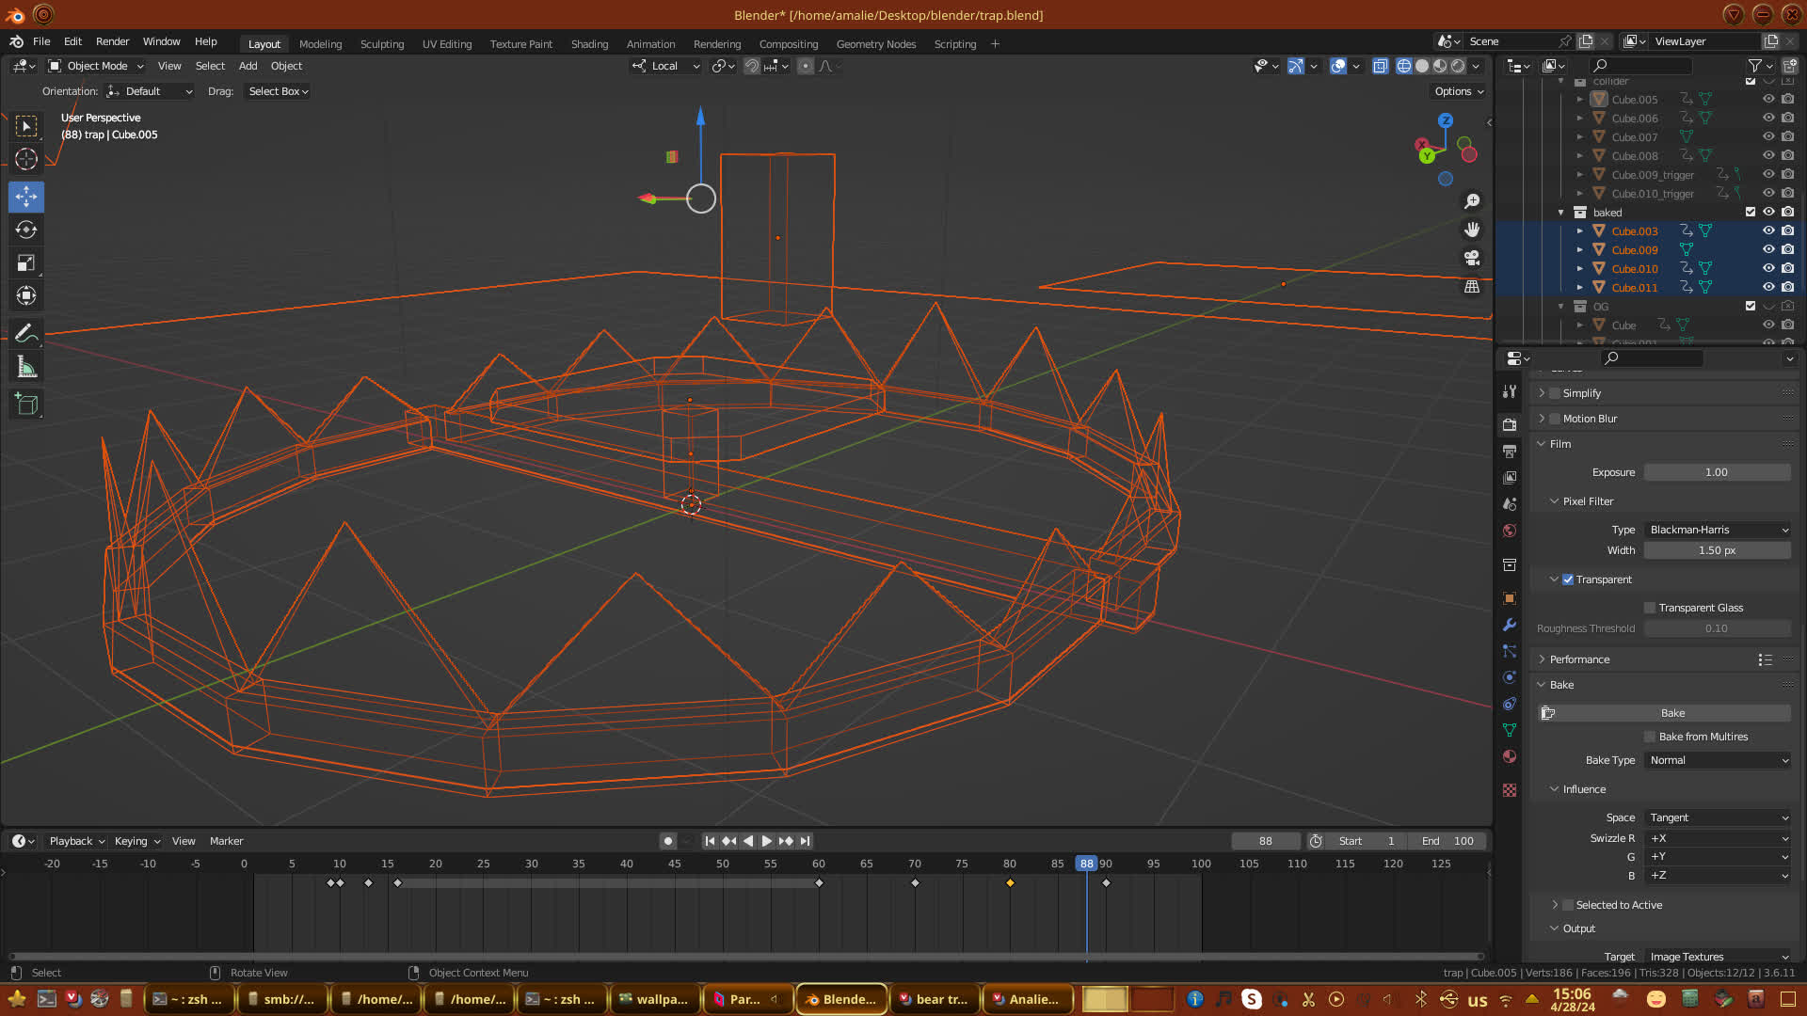Open Pixel Filter Type dropdown

(1718, 530)
